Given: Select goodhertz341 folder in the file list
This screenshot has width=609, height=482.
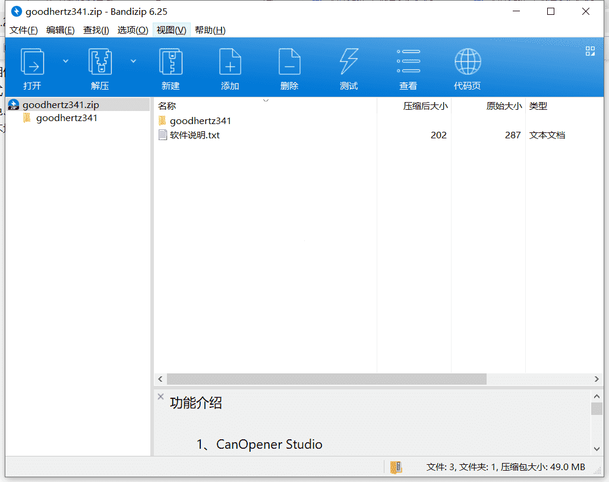Looking at the screenshot, I should point(200,121).
